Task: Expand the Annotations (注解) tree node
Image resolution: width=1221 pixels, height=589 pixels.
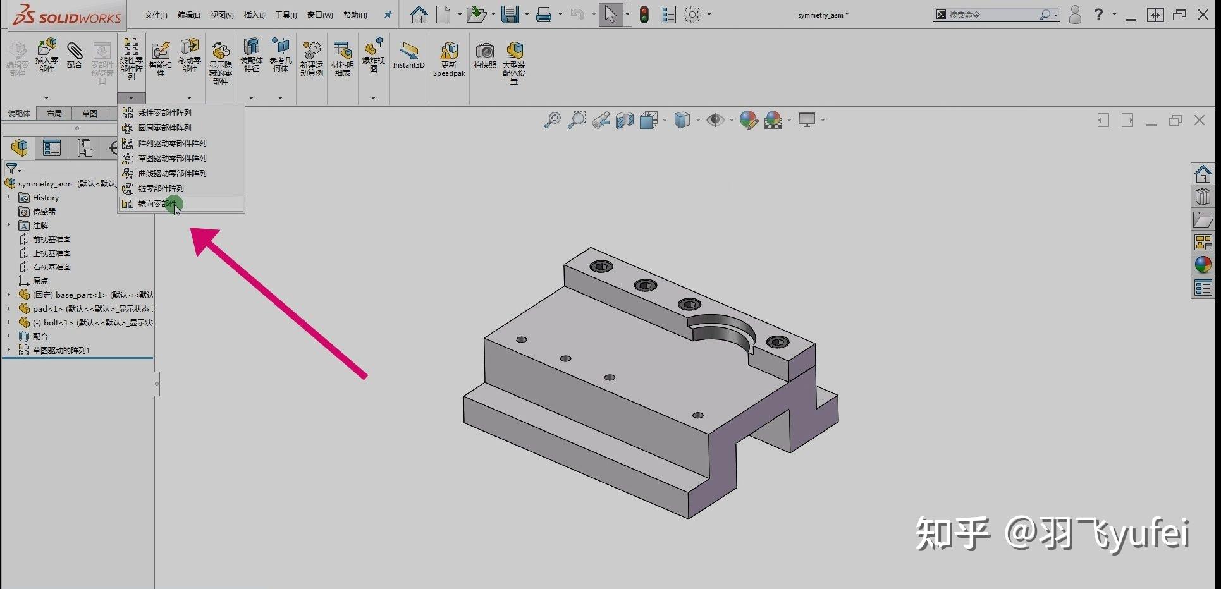Action: (8, 225)
